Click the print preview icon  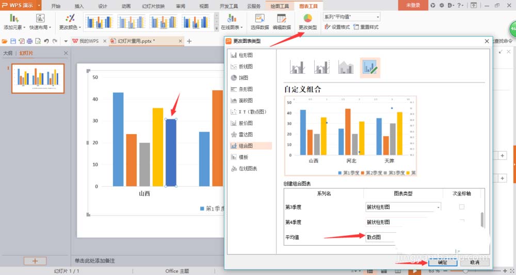[38, 41]
